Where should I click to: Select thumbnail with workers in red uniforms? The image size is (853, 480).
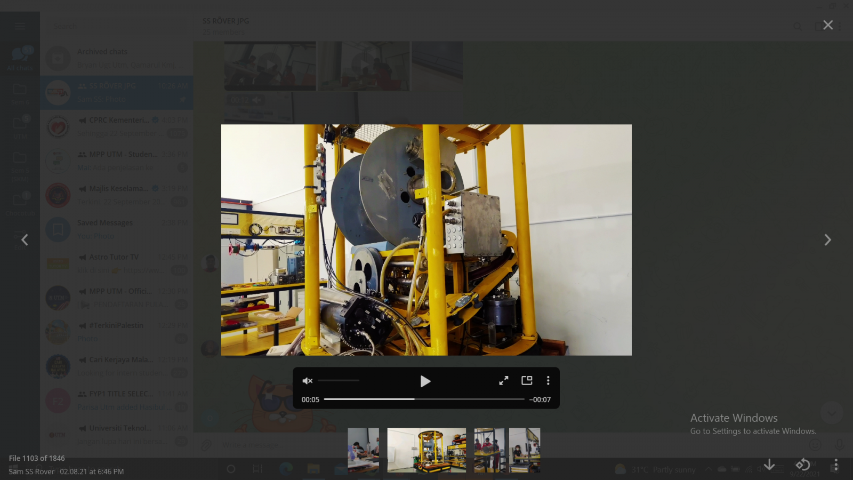pos(489,450)
